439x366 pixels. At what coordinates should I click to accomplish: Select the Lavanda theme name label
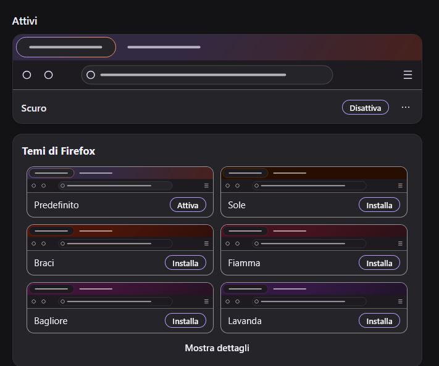click(x=245, y=321)
